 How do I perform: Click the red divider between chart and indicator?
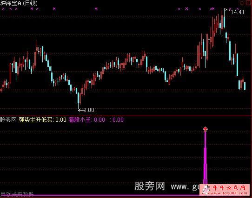coord(126,116)
